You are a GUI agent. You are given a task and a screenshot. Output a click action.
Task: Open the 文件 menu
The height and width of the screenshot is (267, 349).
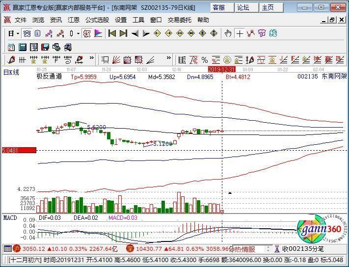(x=21, y=20)
